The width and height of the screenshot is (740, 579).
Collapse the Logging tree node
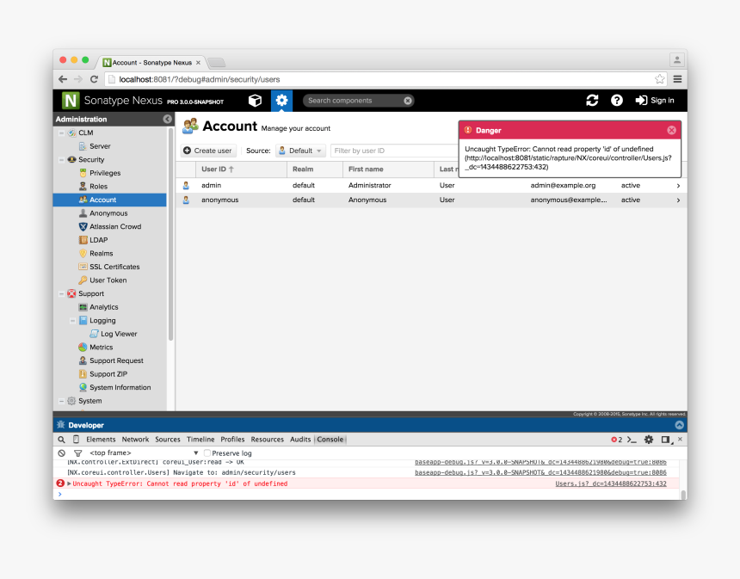point(72,321)
